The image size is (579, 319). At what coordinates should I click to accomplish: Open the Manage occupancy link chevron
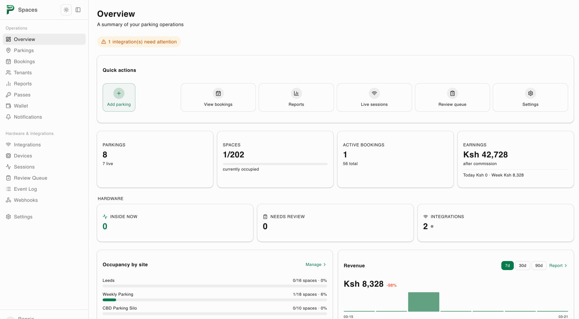pyautogui.click(x=324, y=264)
